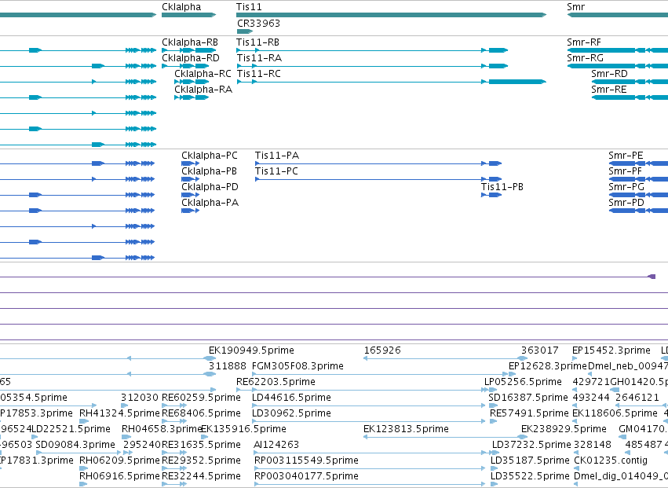
Task: Click the CK01235.contig label
Action: 611,461
